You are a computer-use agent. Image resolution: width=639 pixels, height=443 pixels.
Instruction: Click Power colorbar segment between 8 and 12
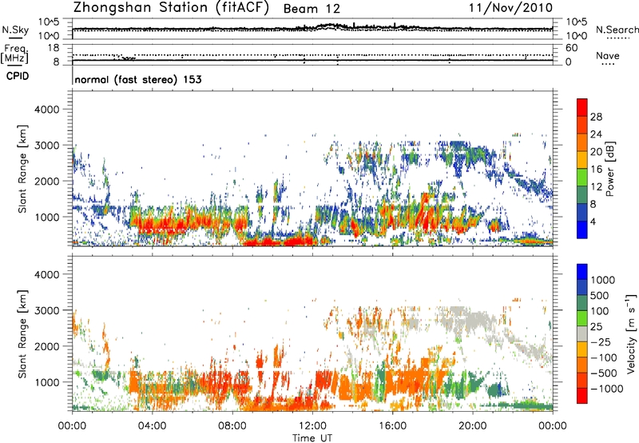582,195
